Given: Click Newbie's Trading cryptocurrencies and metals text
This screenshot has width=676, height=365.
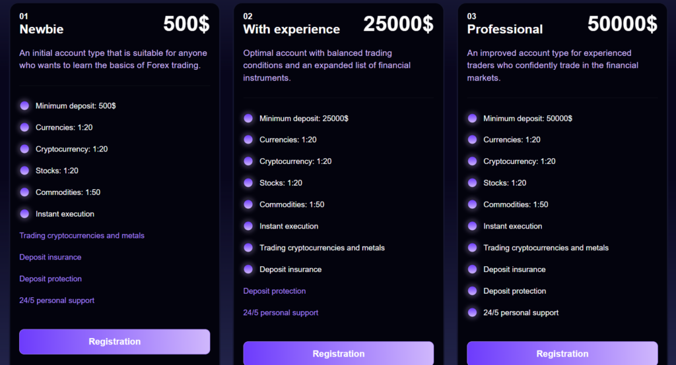Looking at the screenshot, I should click(82, 235).
